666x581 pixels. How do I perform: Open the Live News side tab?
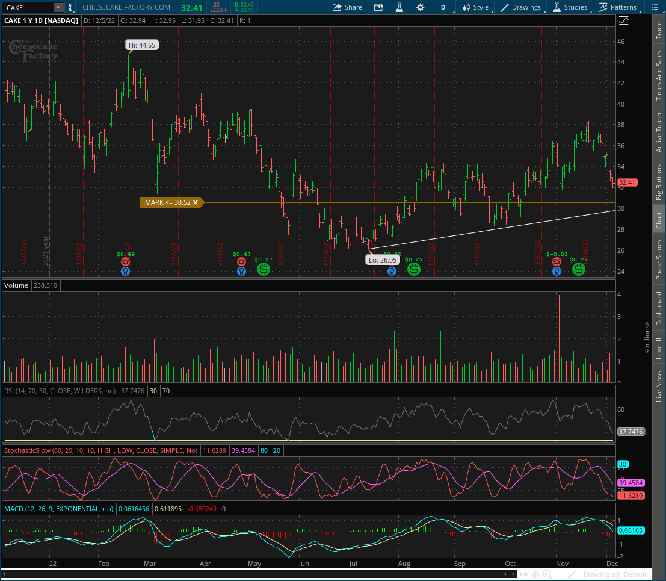click(659, 386)
